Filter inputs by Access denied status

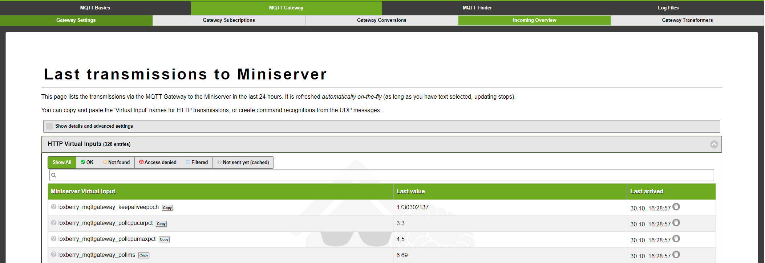click(x=158, y=163)
